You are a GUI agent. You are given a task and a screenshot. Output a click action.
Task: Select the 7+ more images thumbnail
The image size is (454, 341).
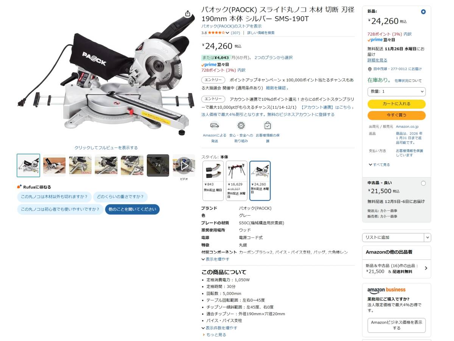click(x=158, y=165)
